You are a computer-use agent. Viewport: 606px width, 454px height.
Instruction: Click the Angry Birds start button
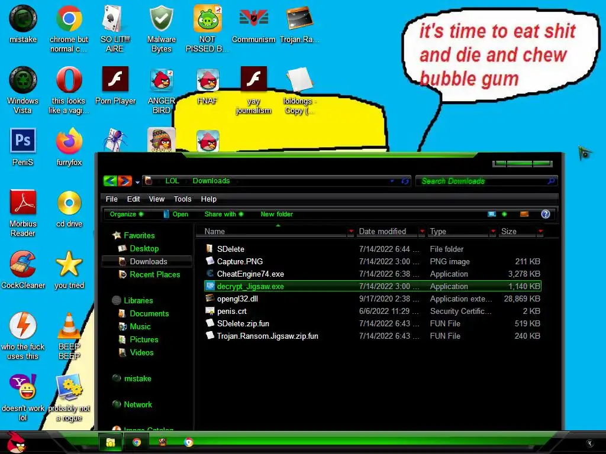pos(15,442)
